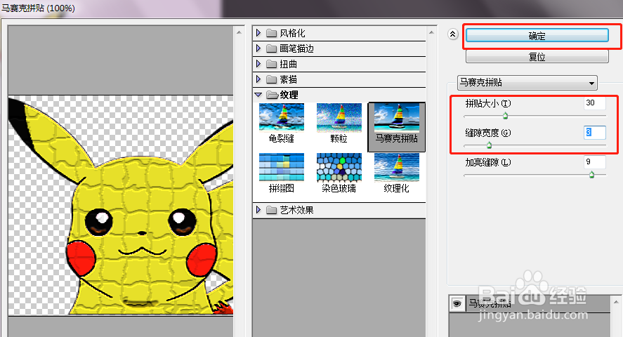
Task: Click the 拼贴大小 value field
Action: 595,103
